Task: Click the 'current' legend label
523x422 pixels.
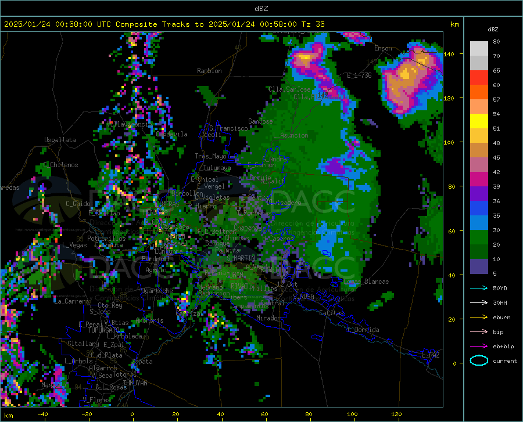Action: click(505, 361)
